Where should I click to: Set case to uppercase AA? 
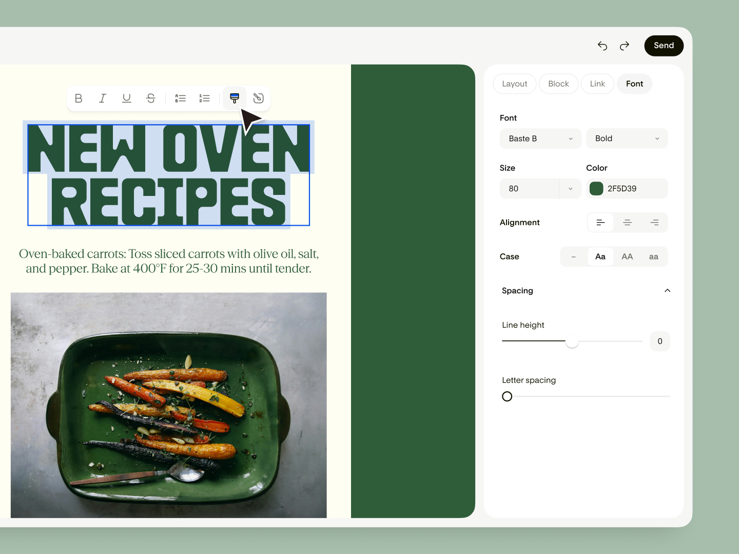pyautogui.click(x=627, y=256)
